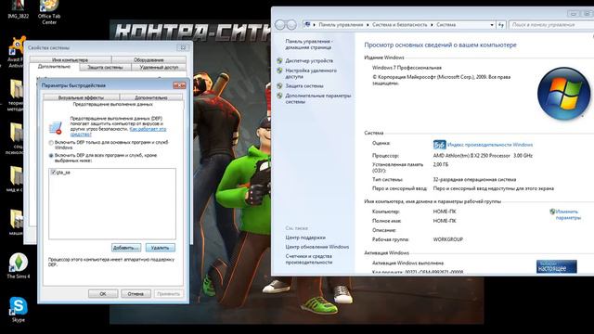Open the Защита системы sidebar link
This screenshot has width=594, height=334.
click(304, 86)
